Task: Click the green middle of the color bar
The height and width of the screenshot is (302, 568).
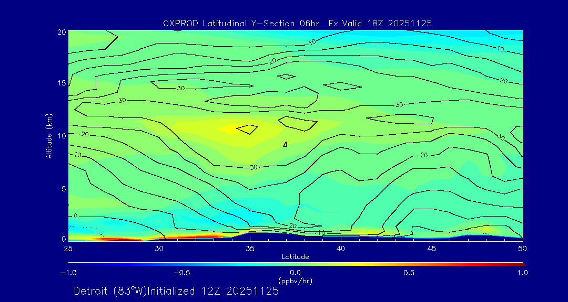Action: [x=295, y=264]
